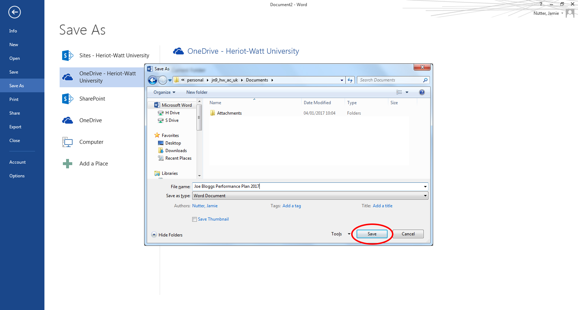This screenshot has width=578, height=310.
Task: Open the Help question mark in dialog
Action: pos(422,92)
